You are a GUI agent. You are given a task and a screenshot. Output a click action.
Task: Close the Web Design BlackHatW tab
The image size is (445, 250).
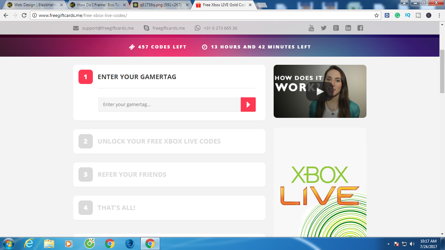(x=62, y=5)
